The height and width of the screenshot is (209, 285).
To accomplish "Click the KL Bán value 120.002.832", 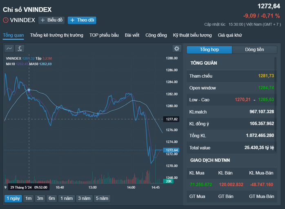I will pos(231,185).
